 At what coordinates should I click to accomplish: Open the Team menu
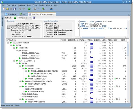click(x=35, y=5)
